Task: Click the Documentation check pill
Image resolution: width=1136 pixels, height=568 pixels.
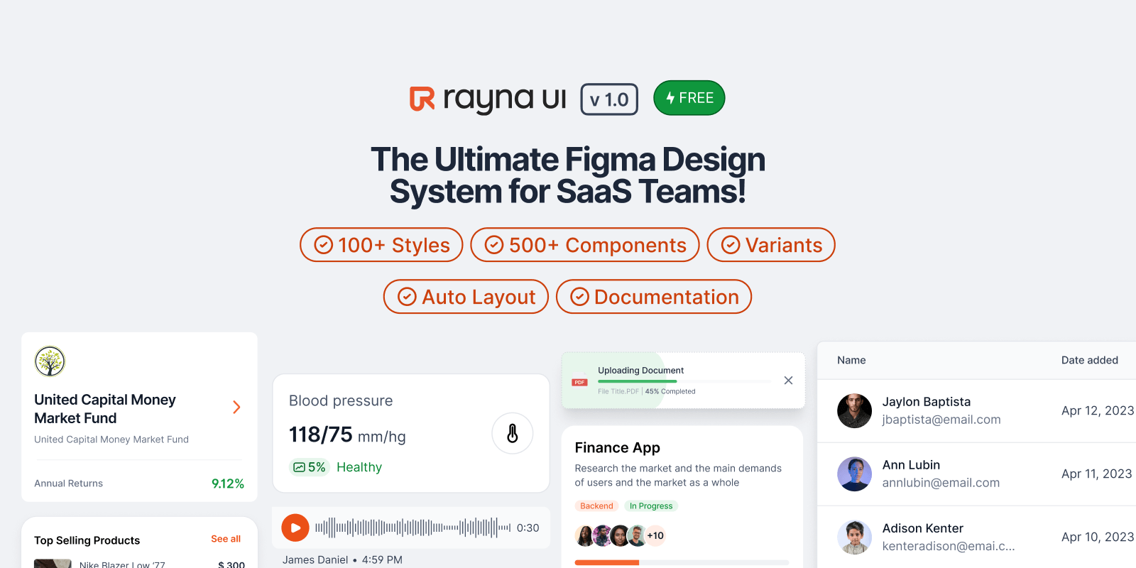Action: tap(653, 297)
